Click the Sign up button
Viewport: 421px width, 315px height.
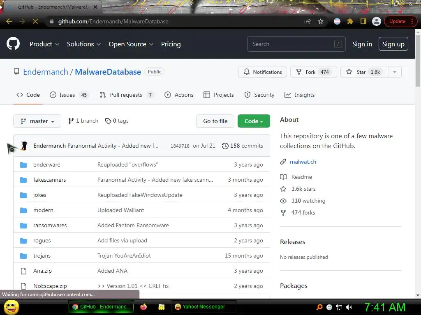point(393,44)
